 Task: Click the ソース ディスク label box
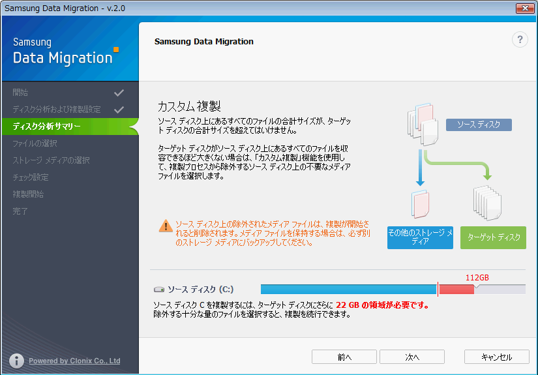(x=479, y=125)
